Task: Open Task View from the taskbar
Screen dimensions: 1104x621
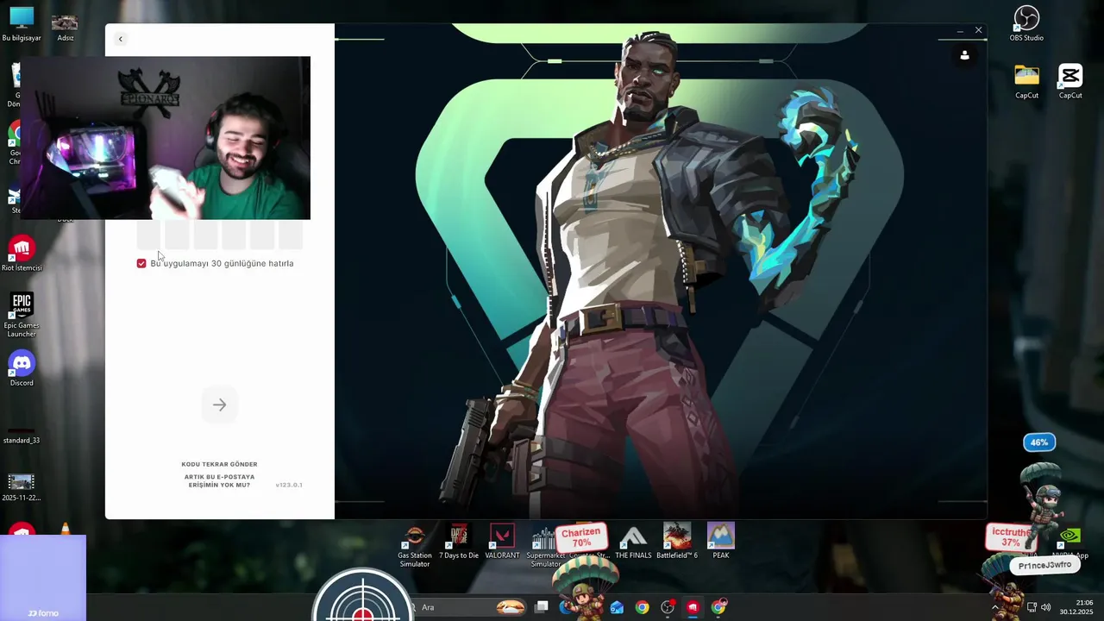Action: pos(542,607)
